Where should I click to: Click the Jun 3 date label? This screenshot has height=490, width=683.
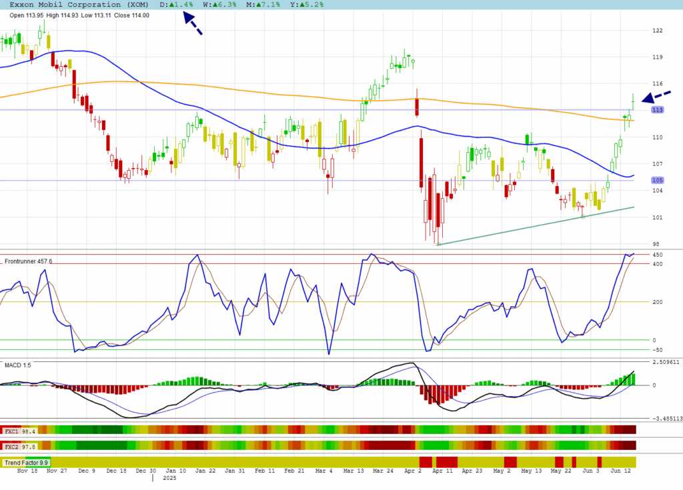pyautogui.click(x=591, y=471)
